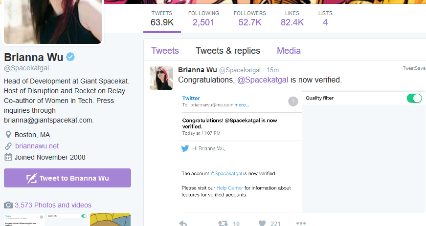
Task: Open the briannawu.net website link
Action: point(37,146)
